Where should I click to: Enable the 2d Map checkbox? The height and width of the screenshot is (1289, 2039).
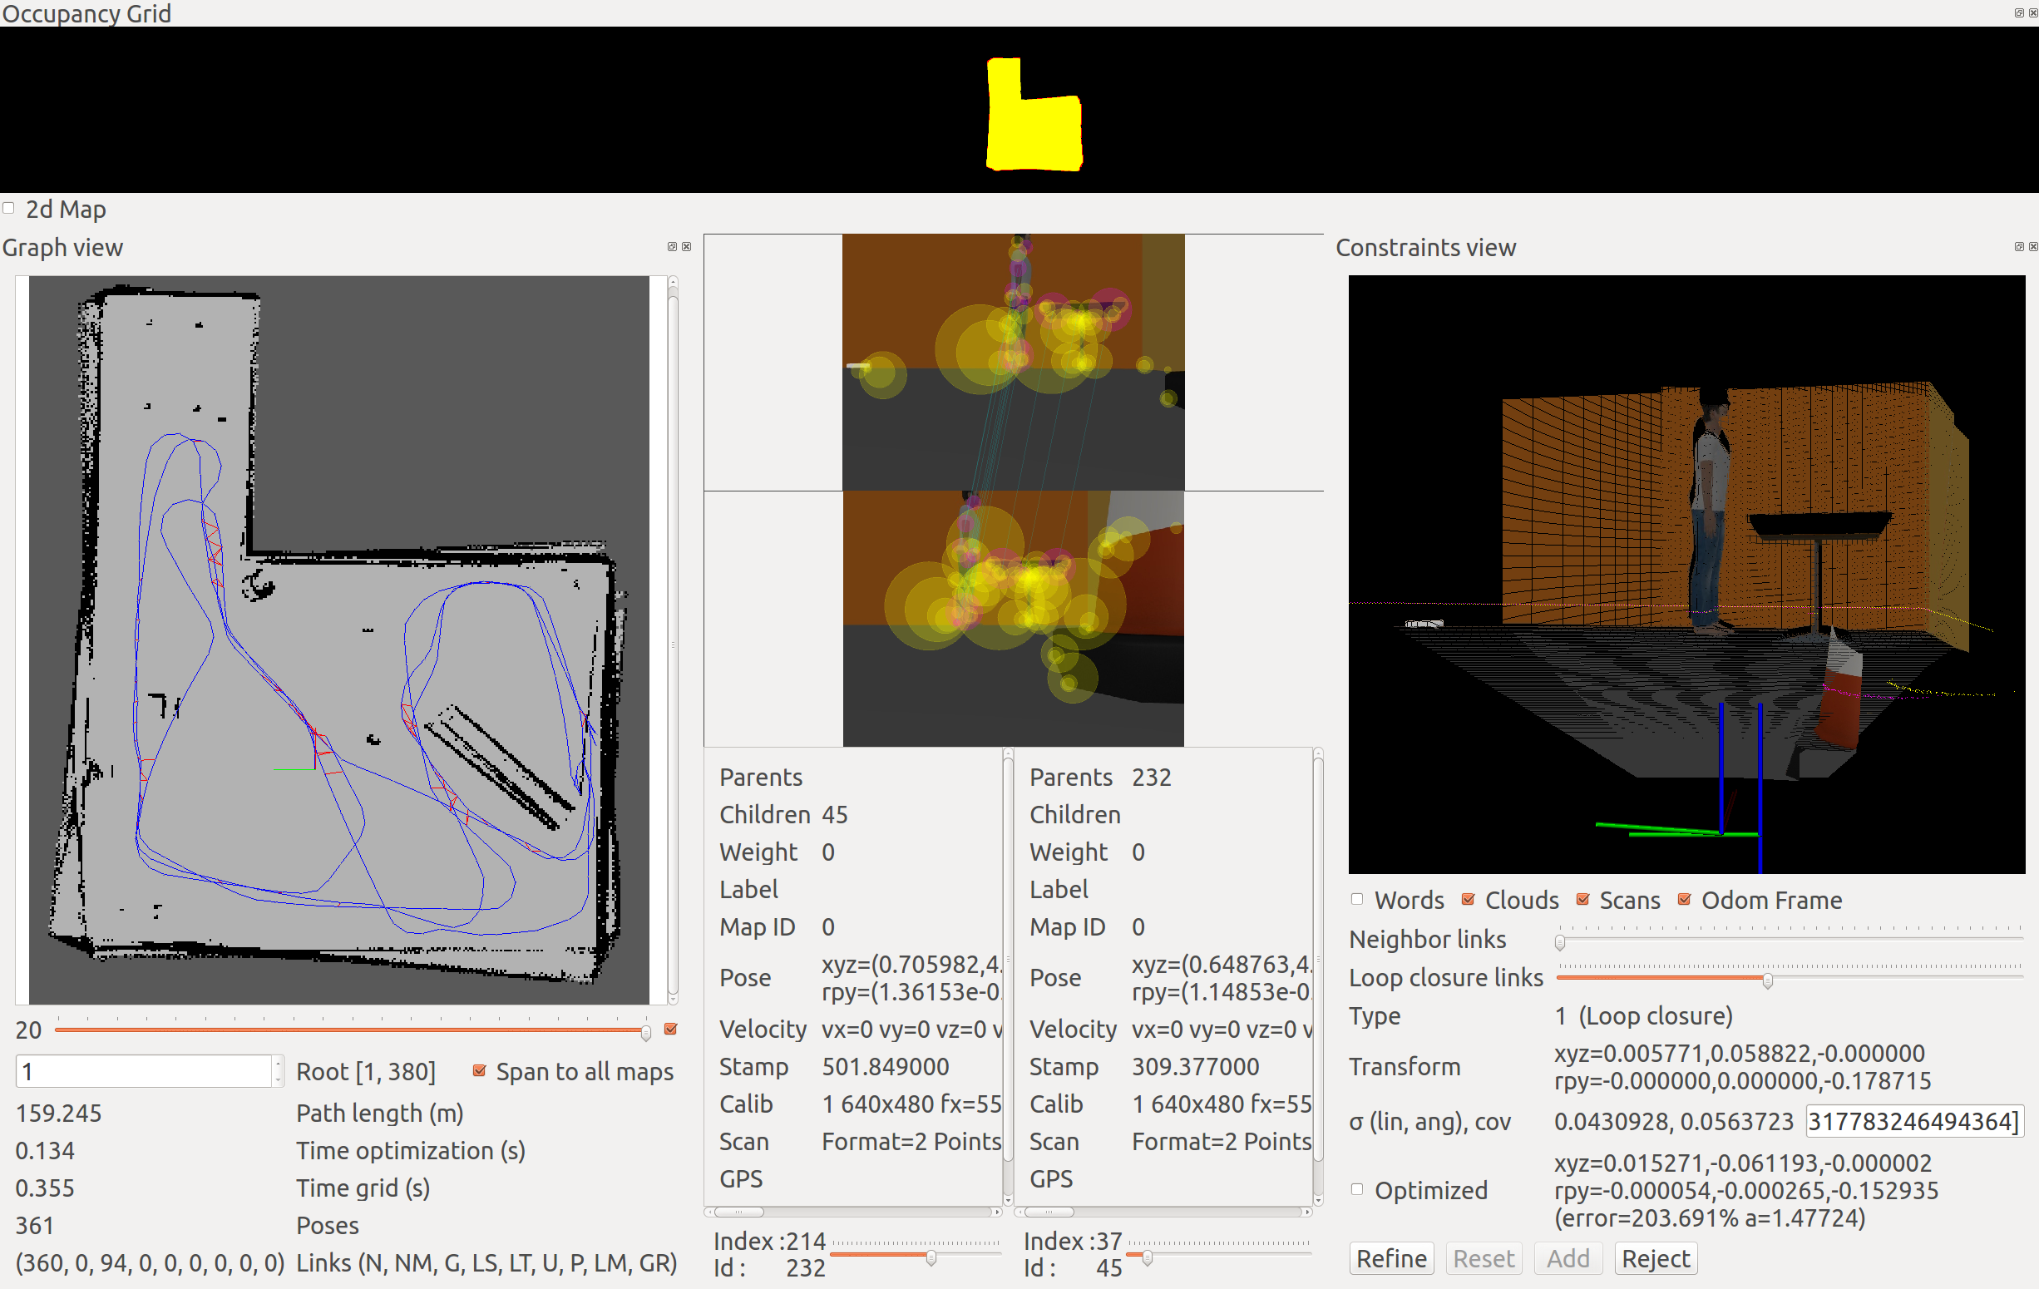point(9,209)
